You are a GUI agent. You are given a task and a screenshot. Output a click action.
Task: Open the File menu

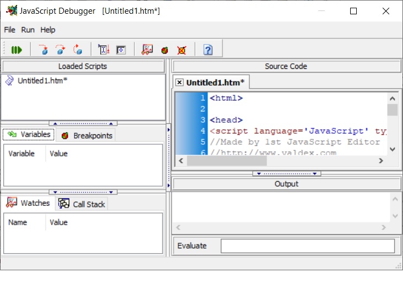(9, 30)
